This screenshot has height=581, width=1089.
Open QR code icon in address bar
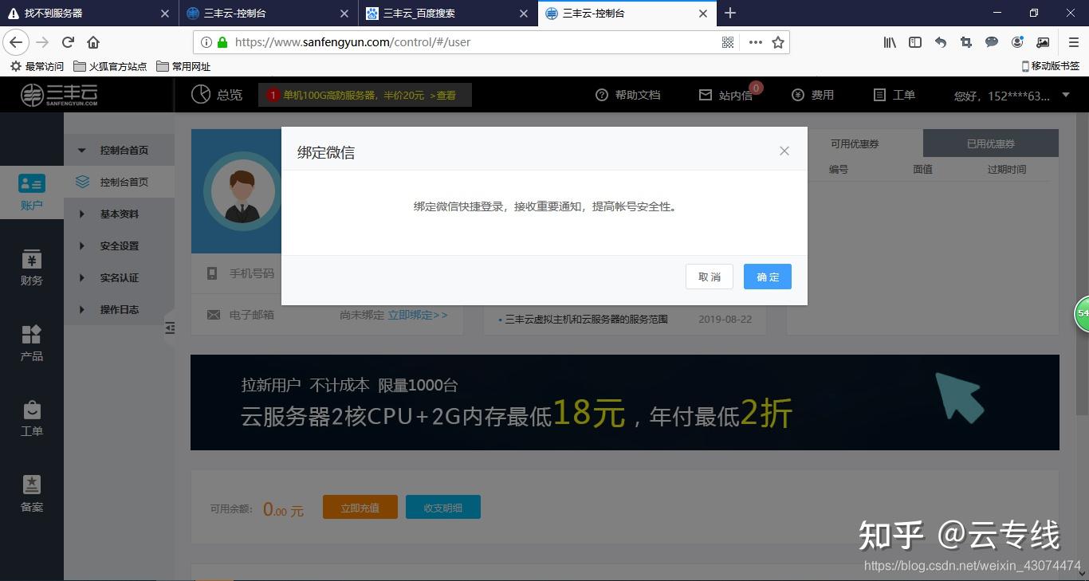tap(728, 42)
